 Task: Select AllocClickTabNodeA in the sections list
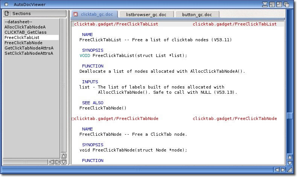25,27
